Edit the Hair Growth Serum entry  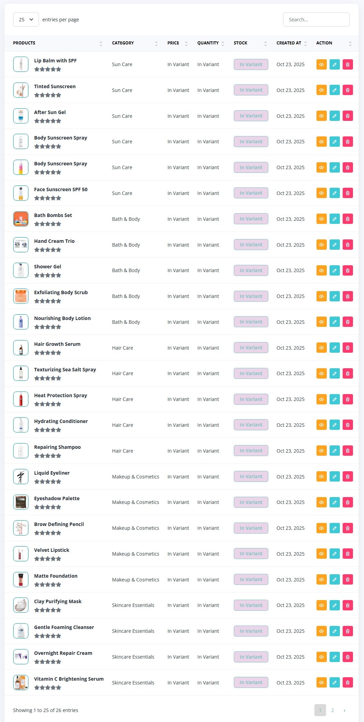[x=334, y=348]
